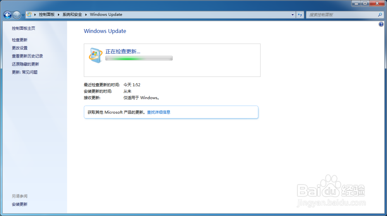
Task: Click the 今天 1:52 last-checked value
Action: pos(132,85)
